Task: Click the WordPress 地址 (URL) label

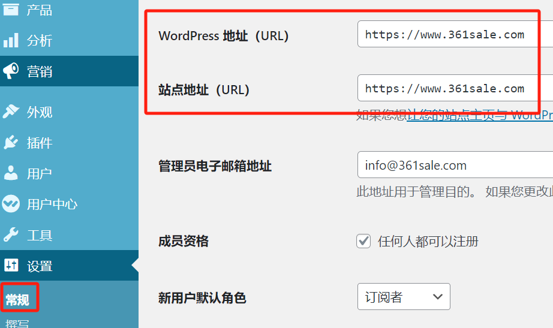Action: click(x=224, y=35)
